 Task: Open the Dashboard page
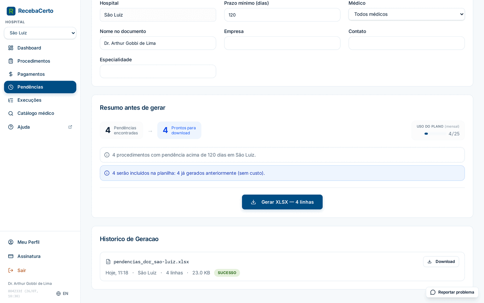[40, 48]
